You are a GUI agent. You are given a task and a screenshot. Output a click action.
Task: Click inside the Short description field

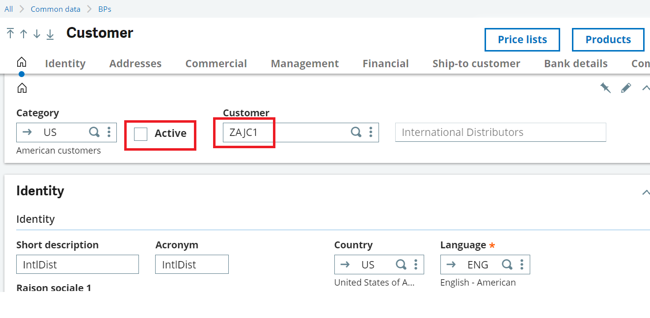pos(77,264)
